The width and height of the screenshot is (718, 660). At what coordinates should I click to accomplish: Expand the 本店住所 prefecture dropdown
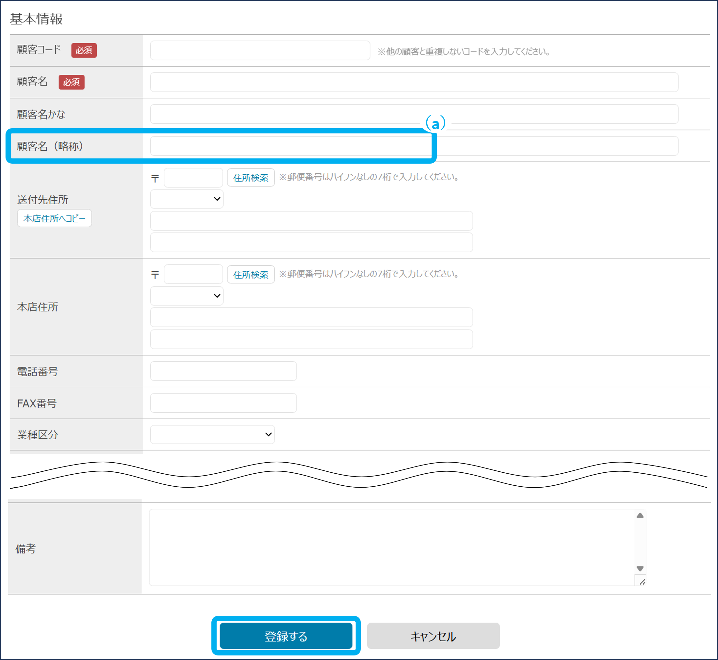[186, 296]
